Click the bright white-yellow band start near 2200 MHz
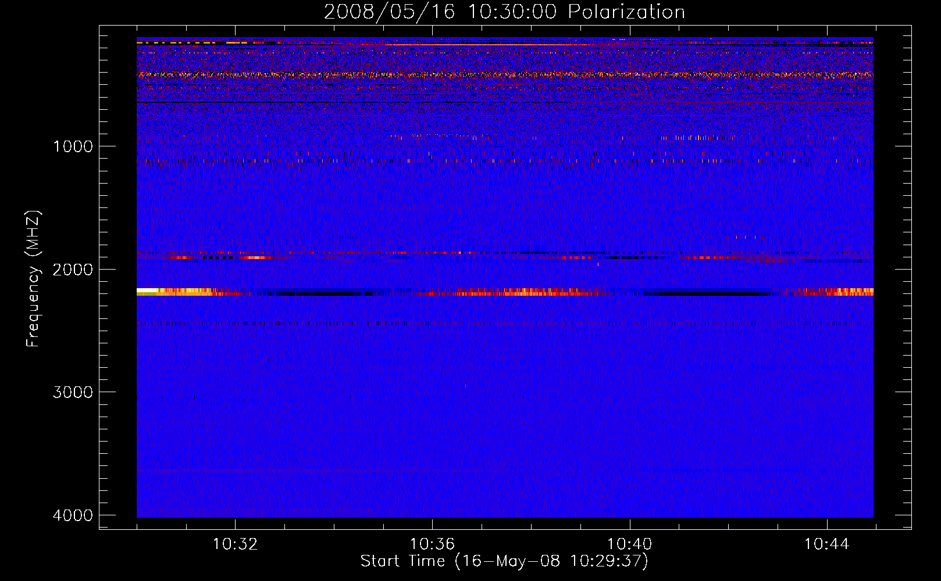941x581 pixels. click(x=147, y=292)
